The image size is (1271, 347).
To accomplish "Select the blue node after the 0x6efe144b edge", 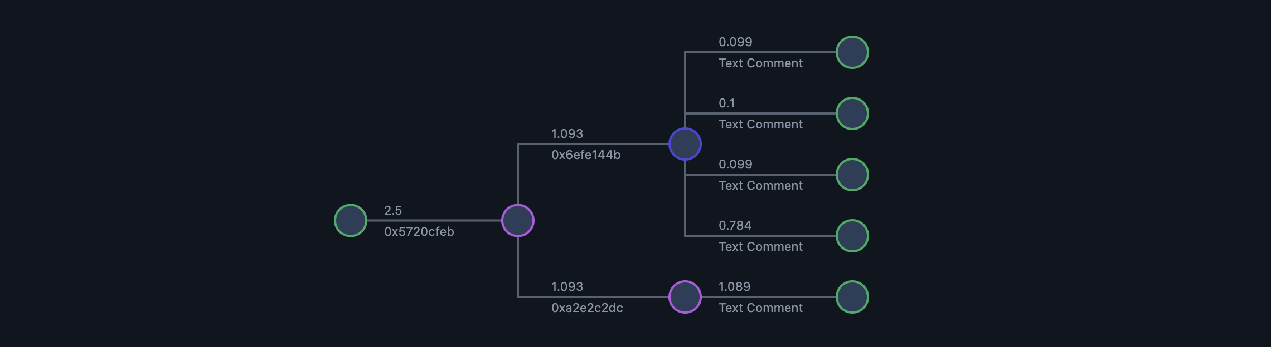I will point(685,144).
